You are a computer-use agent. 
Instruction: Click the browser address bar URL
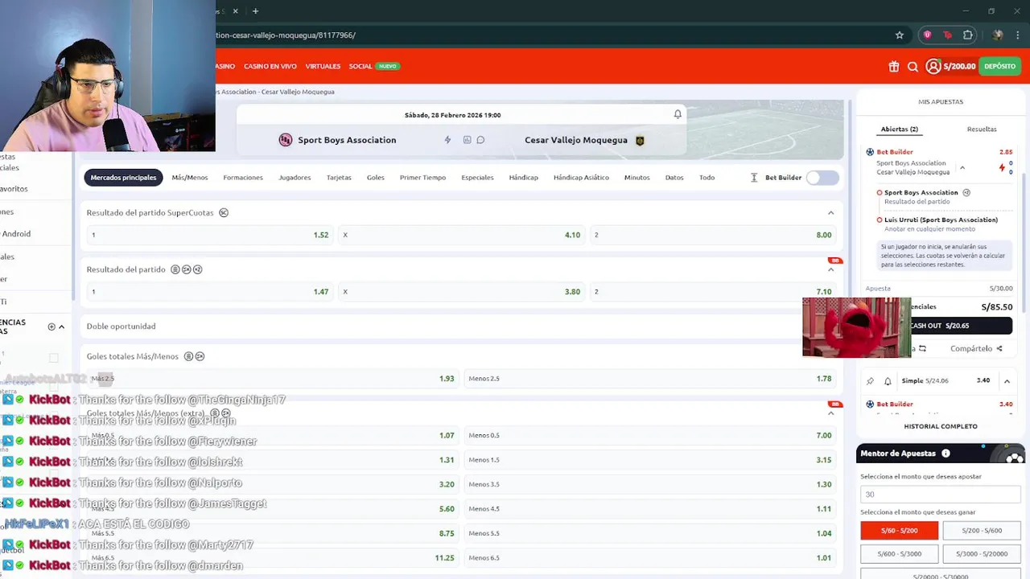point(286,35)
